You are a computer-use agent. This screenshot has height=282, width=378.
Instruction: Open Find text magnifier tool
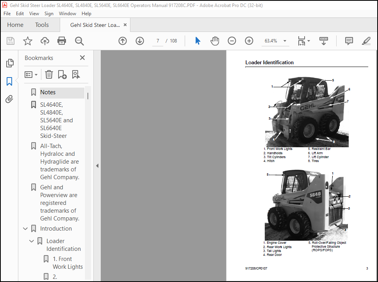click(79, 41)
